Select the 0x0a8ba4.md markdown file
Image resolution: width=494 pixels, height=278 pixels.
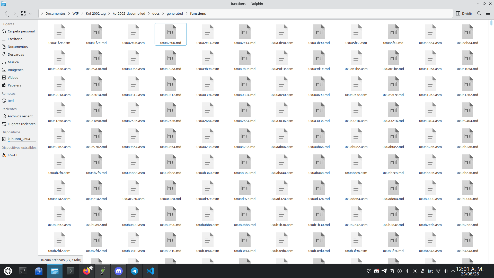point(467,34)
